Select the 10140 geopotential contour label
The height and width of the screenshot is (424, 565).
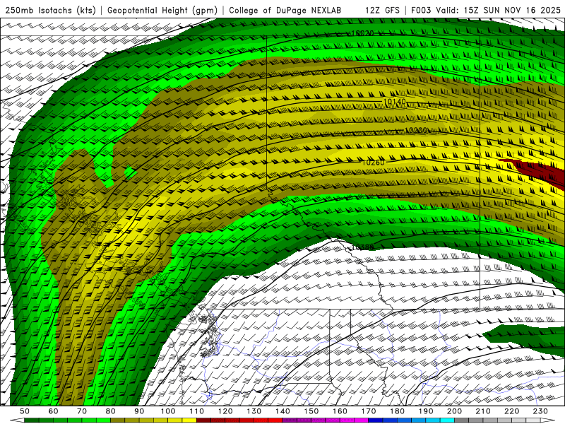(x=395, y=102)
